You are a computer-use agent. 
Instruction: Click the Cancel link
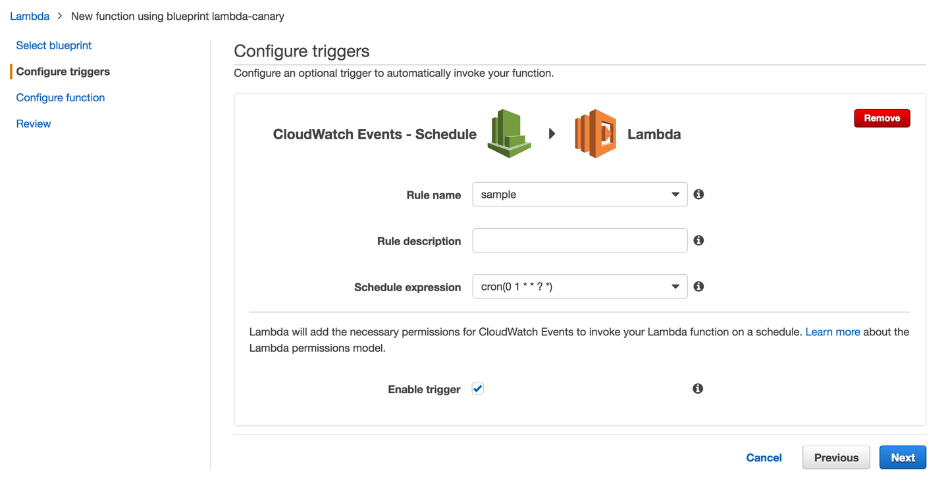764,458
